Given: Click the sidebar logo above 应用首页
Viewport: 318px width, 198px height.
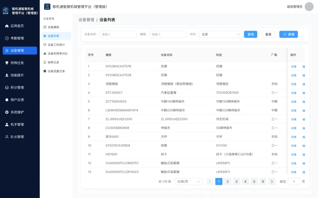Looking at the screenshot, I should [x=6, y=11].
